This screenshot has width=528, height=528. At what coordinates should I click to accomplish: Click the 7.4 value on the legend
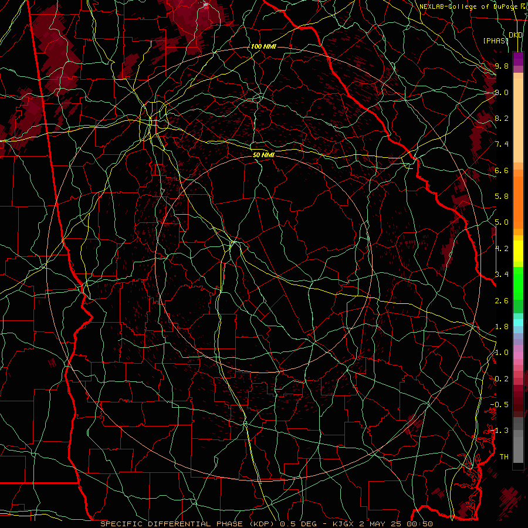pyautogui.click(x=502, y=144)
